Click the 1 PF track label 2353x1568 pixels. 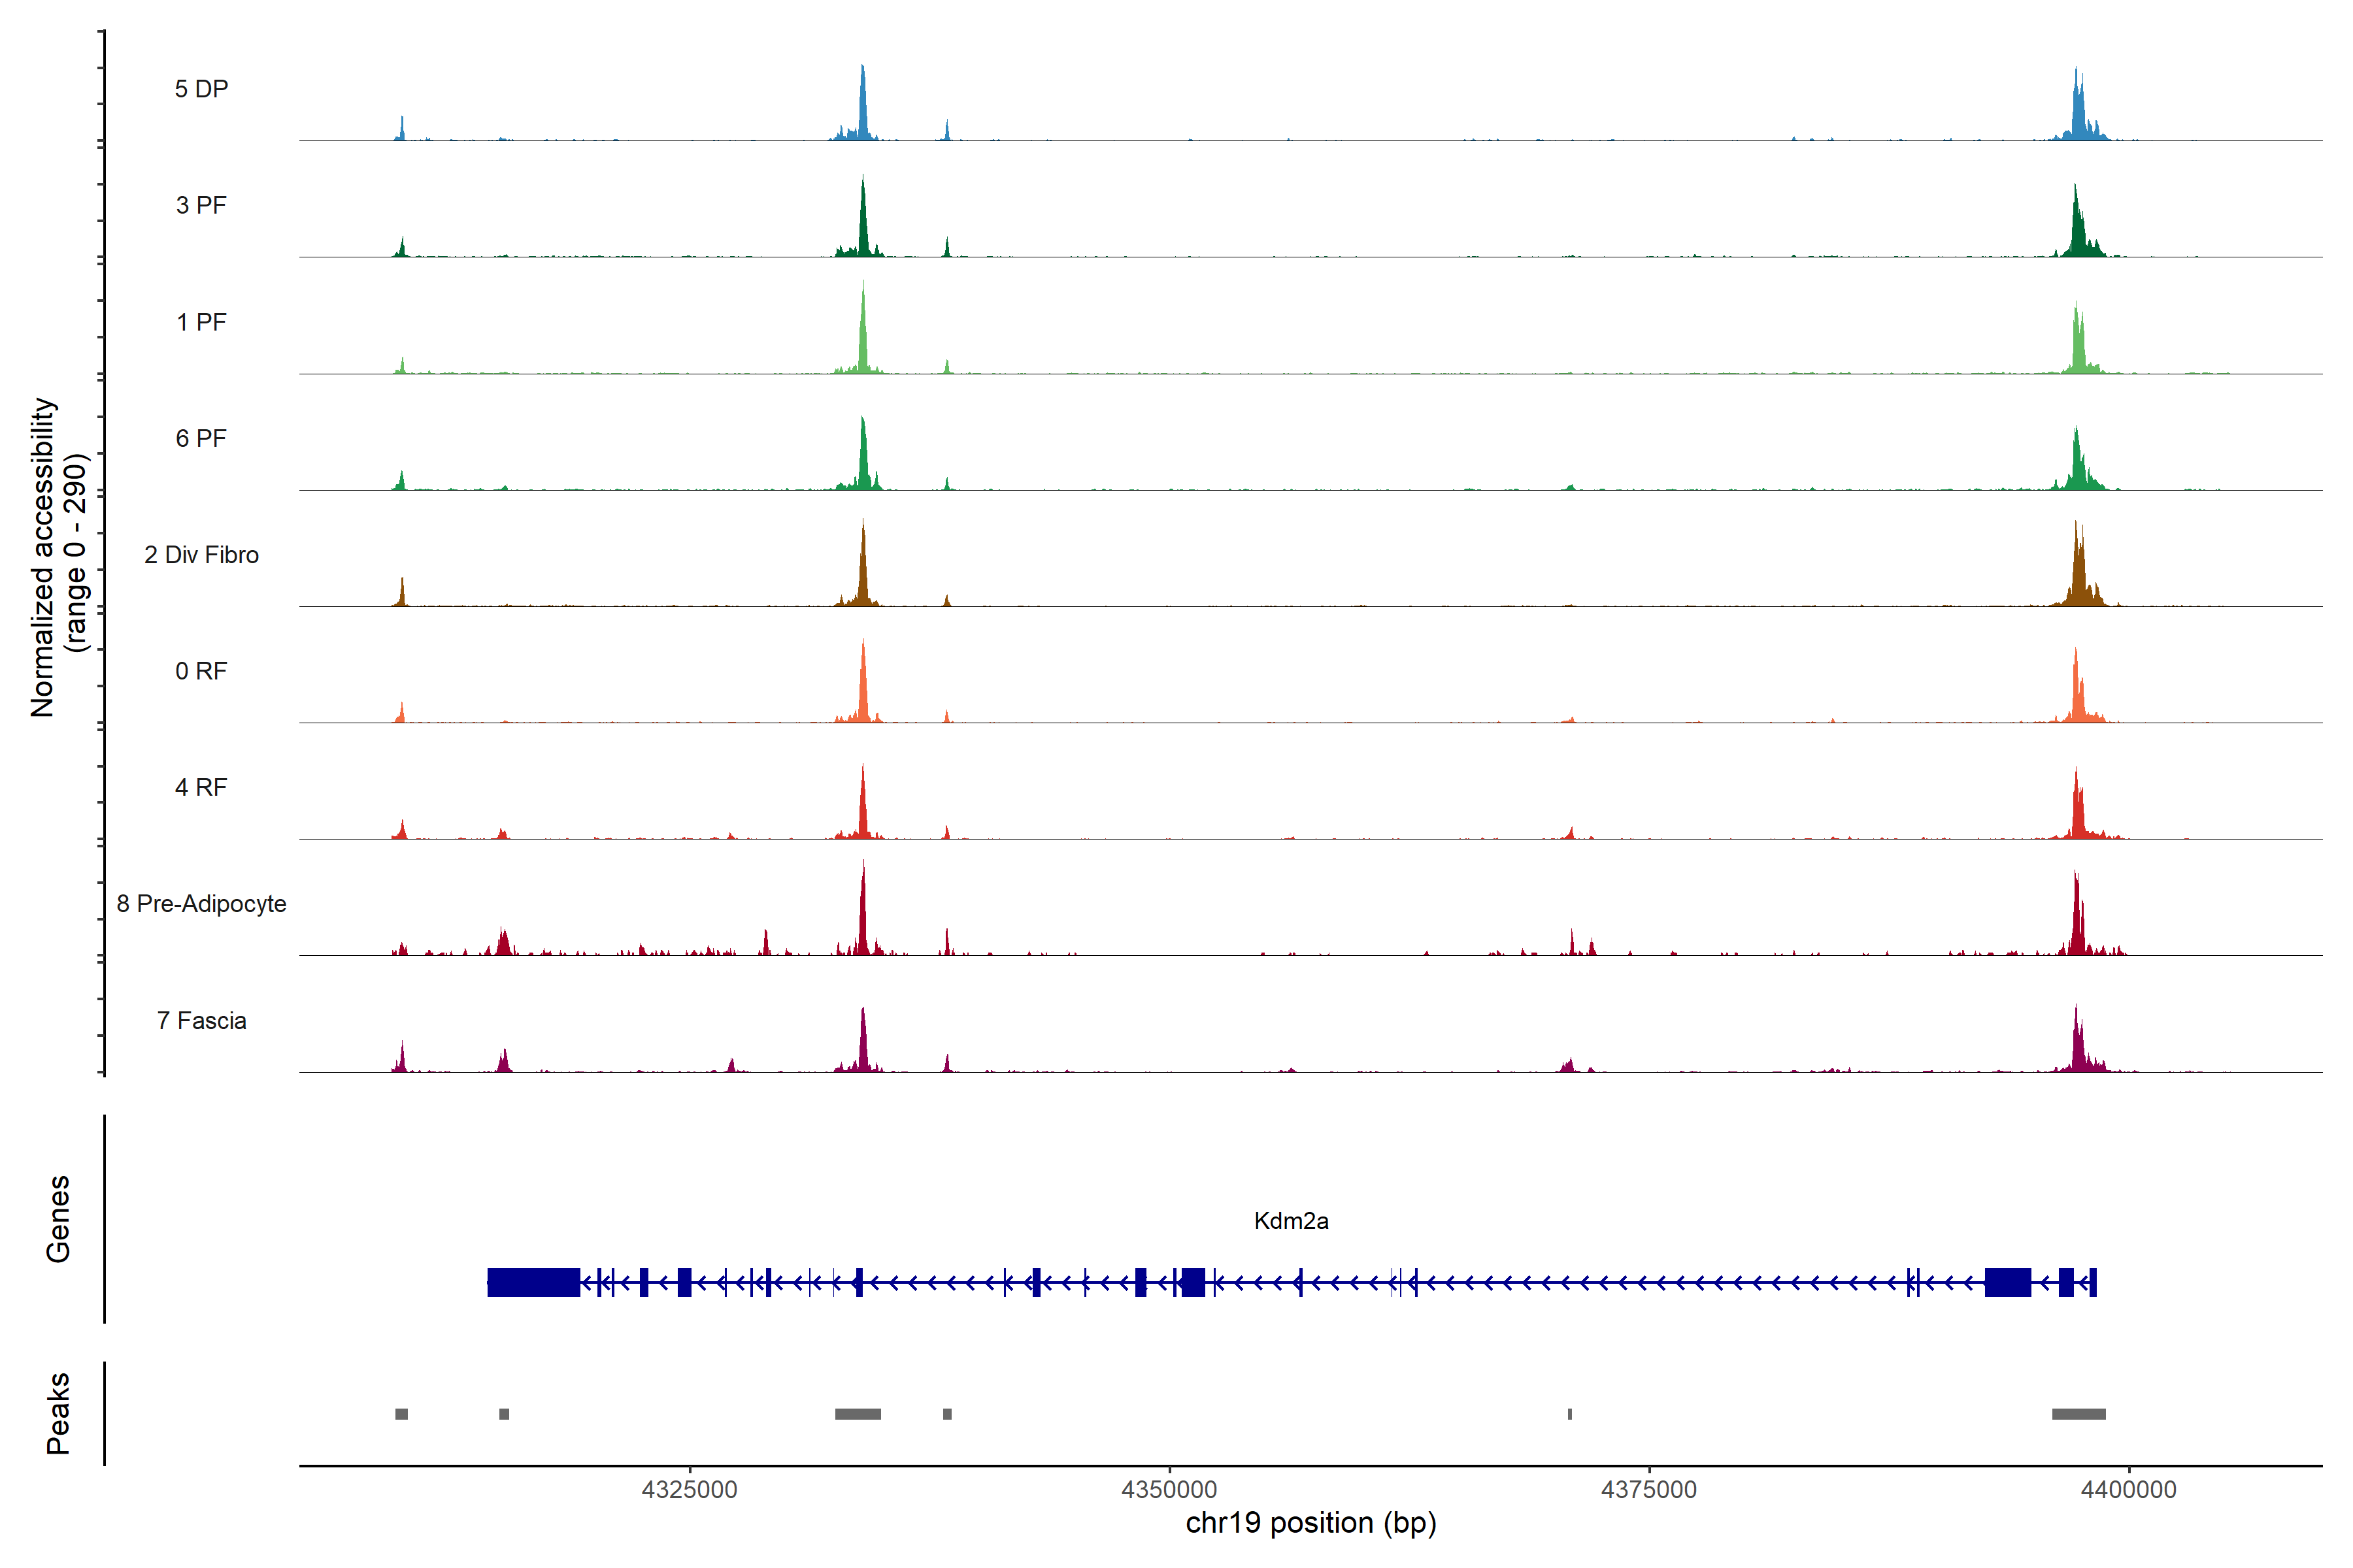[x=201, y=322]
